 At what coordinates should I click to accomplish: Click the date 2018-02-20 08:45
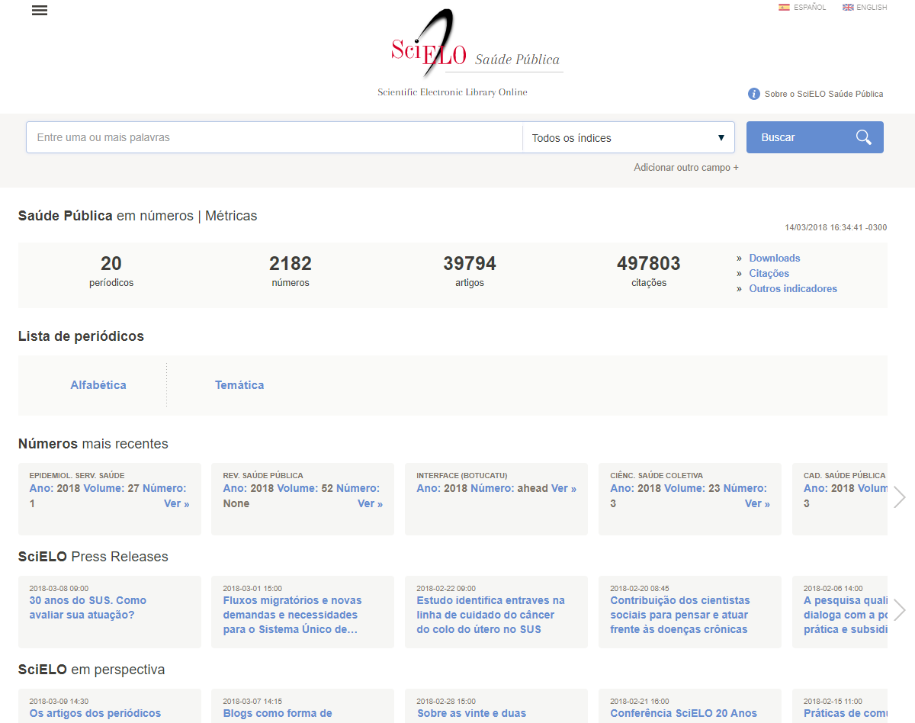pyautogui.click(x=640, y=588)
